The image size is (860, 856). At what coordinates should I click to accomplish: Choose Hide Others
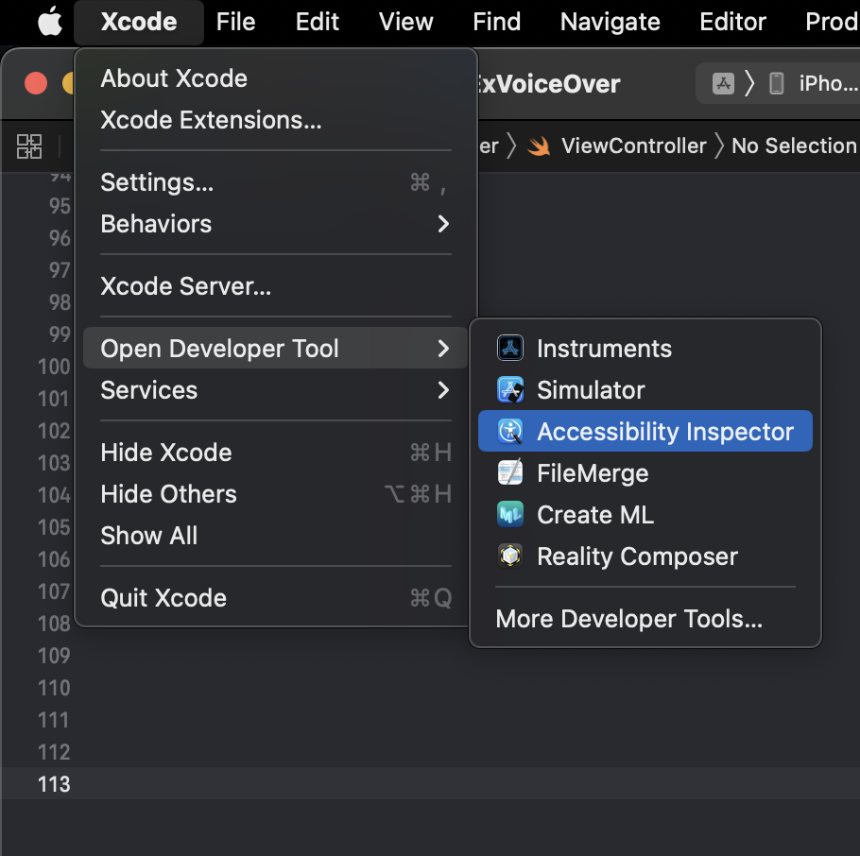pos(276,494)
